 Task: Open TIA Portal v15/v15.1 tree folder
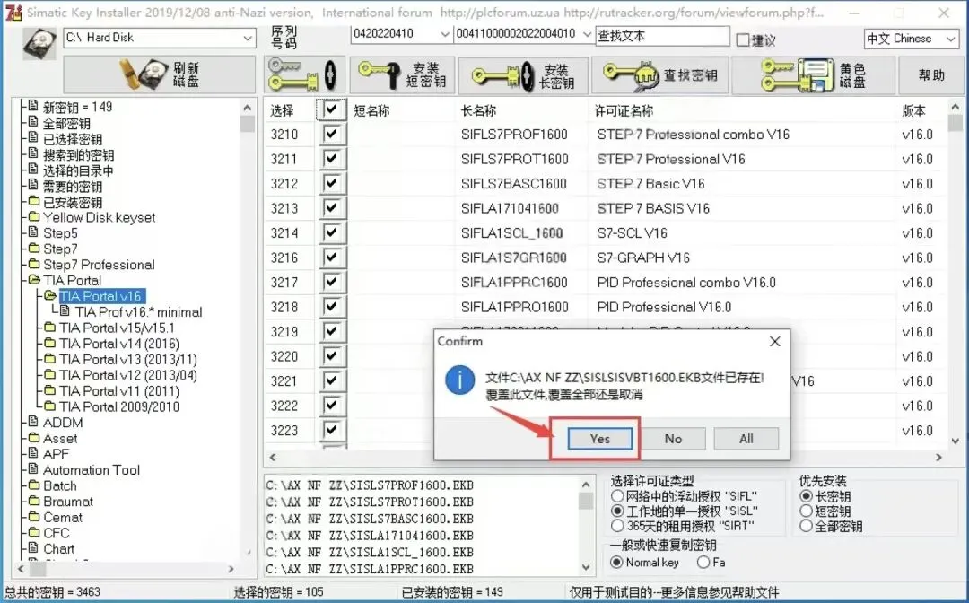pyautogui.click(x=117, y=328)
